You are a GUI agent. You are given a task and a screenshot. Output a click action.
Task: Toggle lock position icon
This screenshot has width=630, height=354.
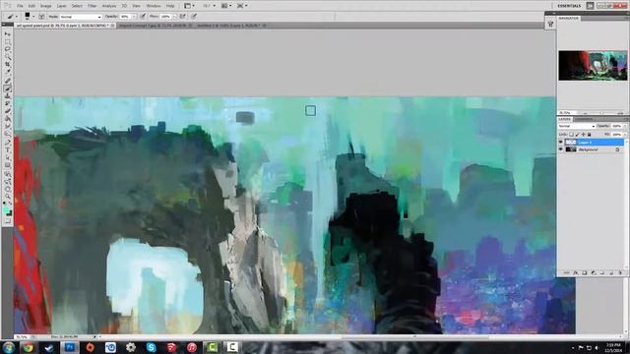(x=584, y=135)
